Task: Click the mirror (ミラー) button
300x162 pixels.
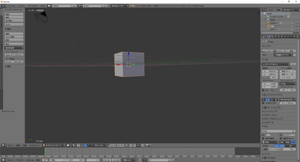Action: 14,25
